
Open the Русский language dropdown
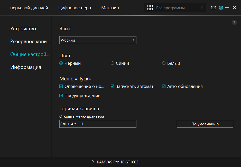coord(98,40)
